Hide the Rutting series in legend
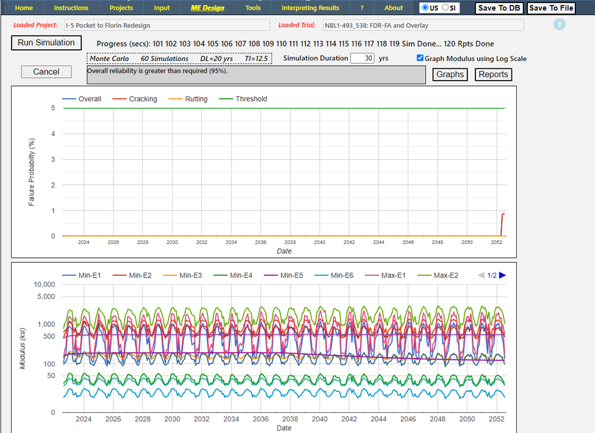 point(196,99)
